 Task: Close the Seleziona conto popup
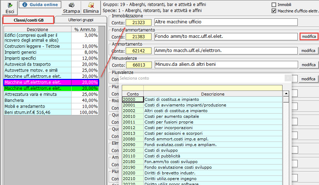pos(288,78)
